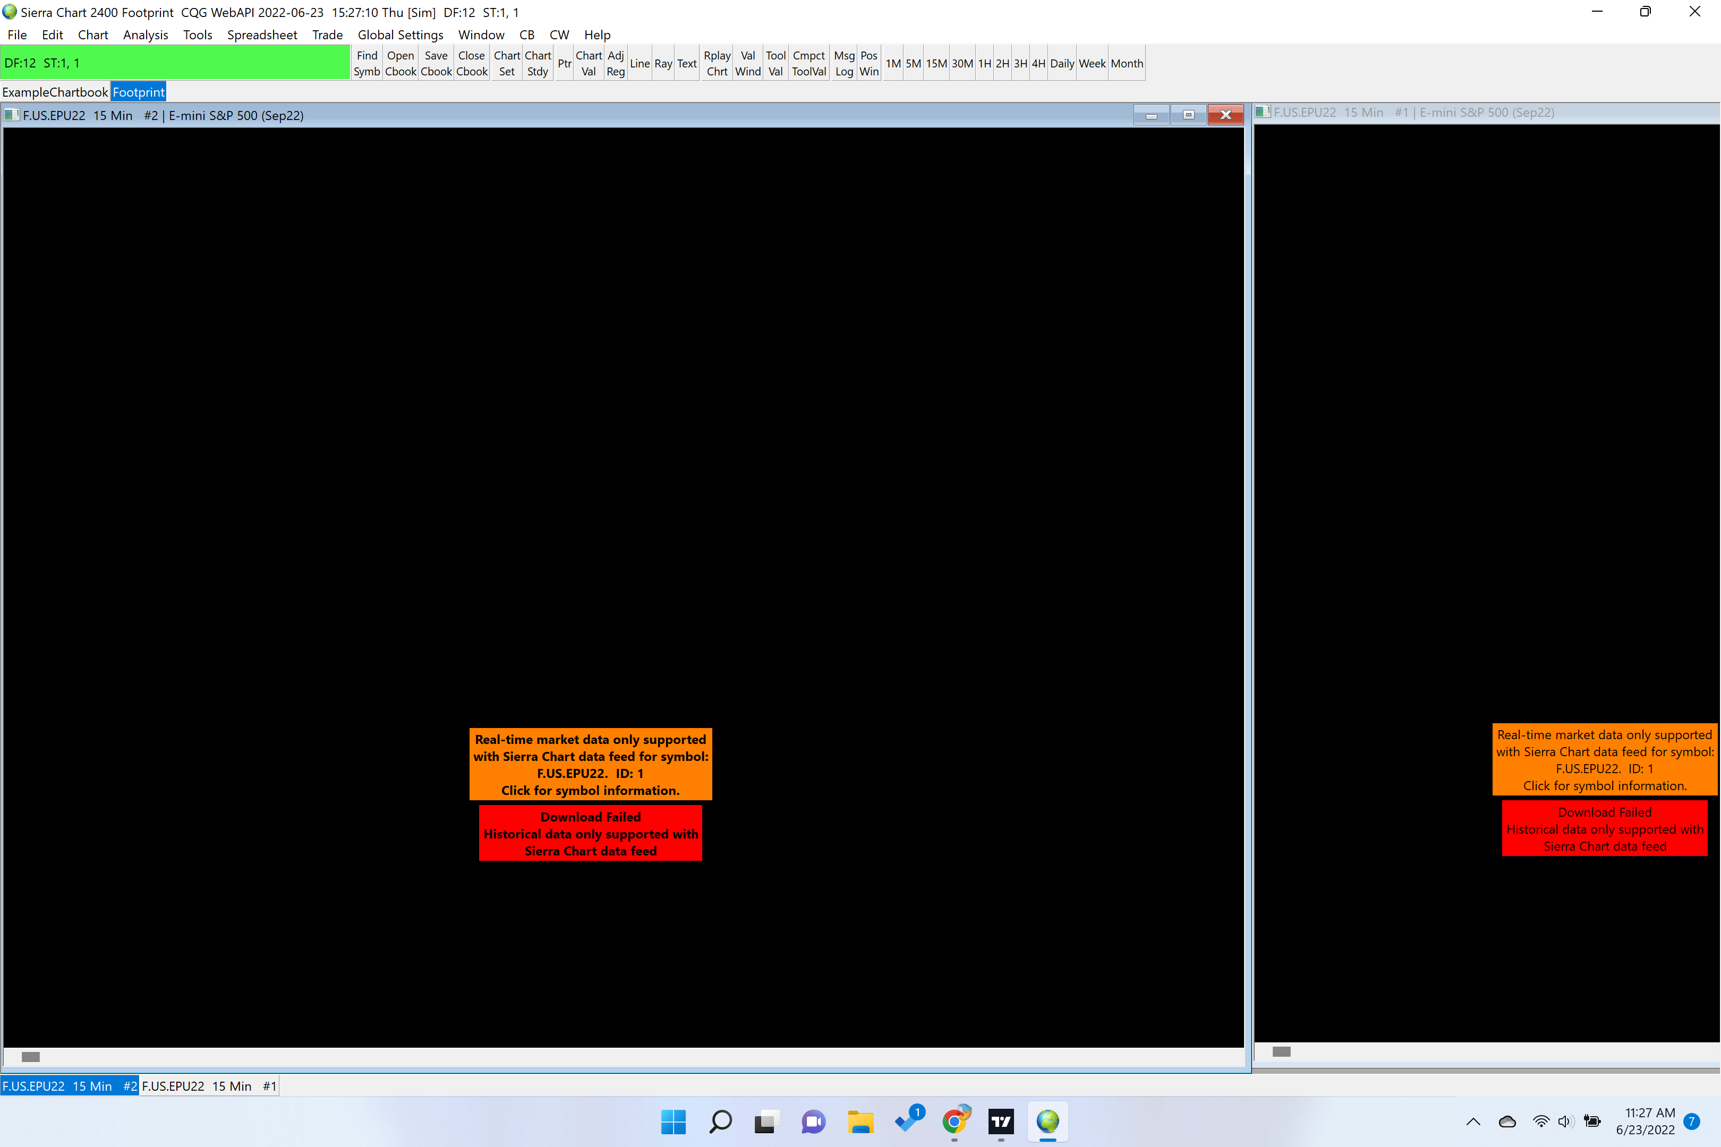Set timeframe to 2H
Viewport: 1721px width, 1147px height.
tap(1002, 63)
